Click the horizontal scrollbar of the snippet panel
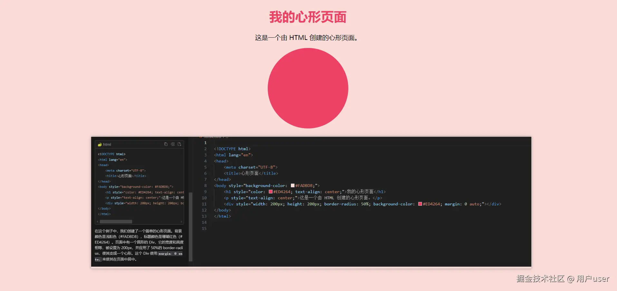This screenshot has width=617, height=291. click(x=116, y=221)
